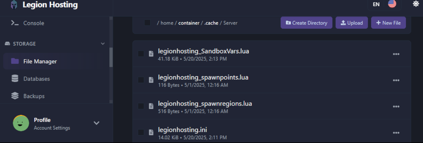Click the Server breadcrumb segment
Viewport: 423px width, 143px height.
click(x=230, y=23)
